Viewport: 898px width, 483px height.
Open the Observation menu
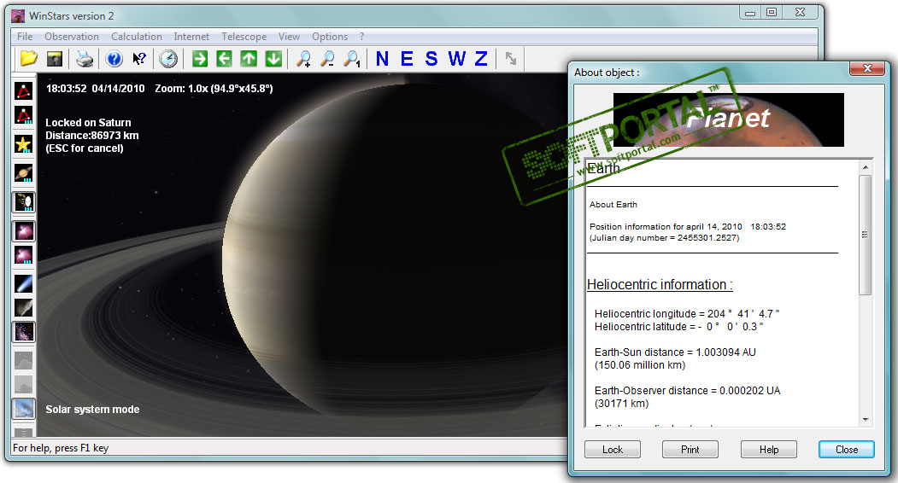72,37
